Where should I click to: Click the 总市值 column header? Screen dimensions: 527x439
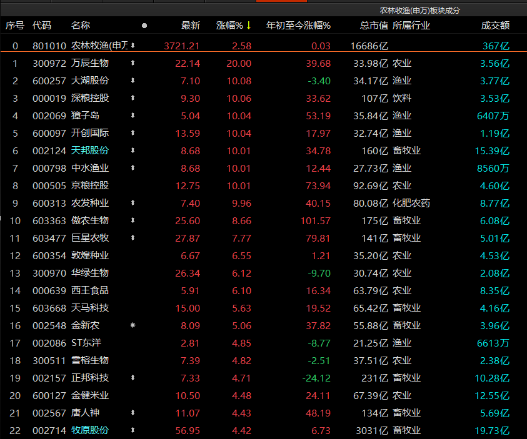click(374, 26)
